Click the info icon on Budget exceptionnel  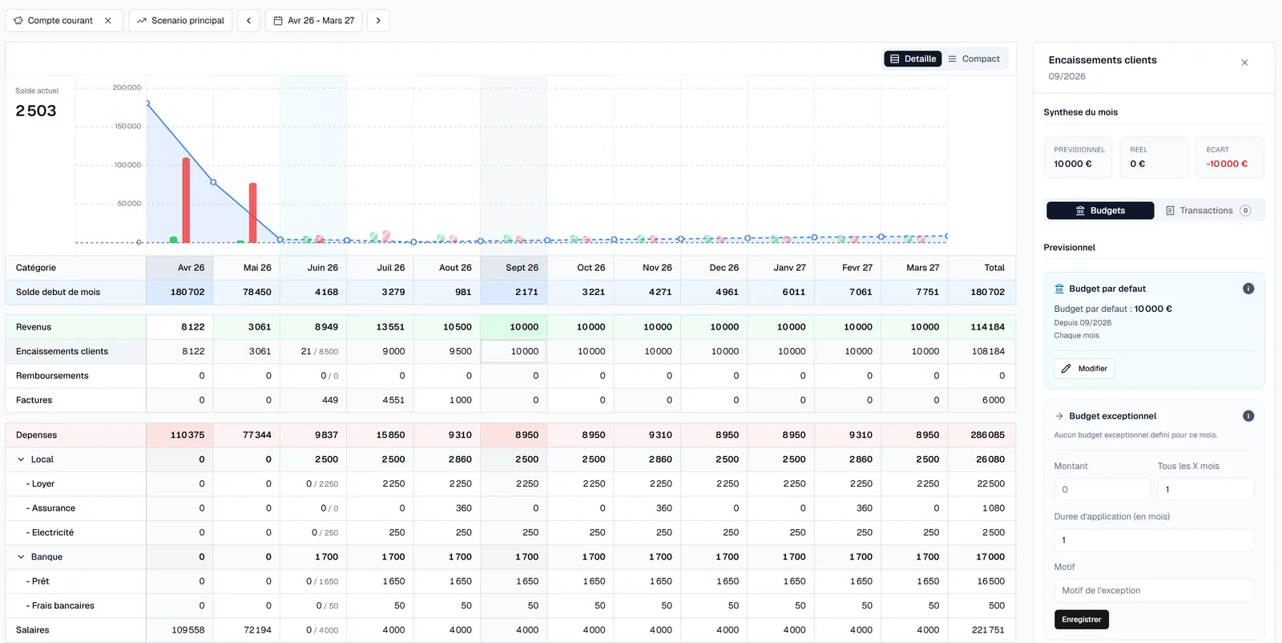tap(1248, 416)
